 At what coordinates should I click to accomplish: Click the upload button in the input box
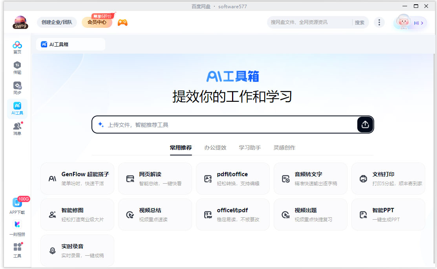[365, 125]
